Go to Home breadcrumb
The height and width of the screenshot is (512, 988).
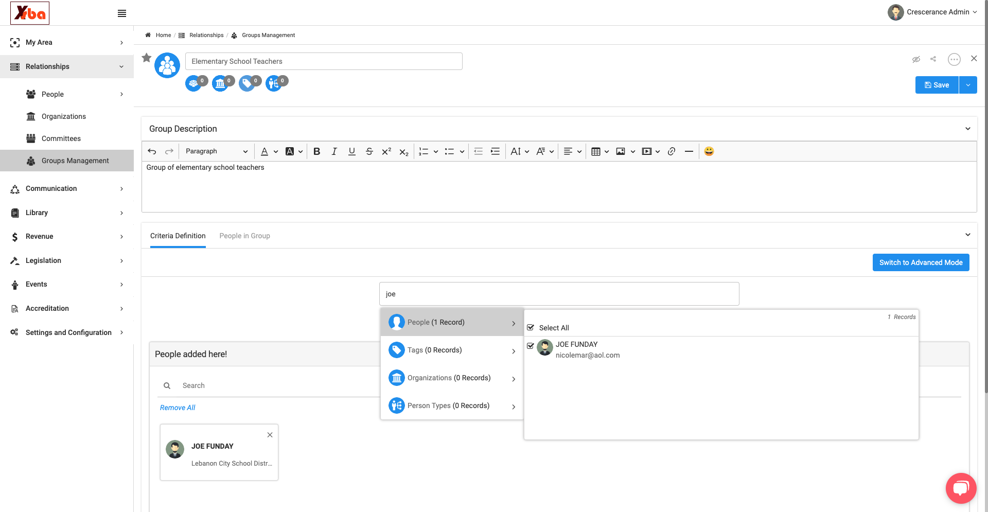click(163, 35)
